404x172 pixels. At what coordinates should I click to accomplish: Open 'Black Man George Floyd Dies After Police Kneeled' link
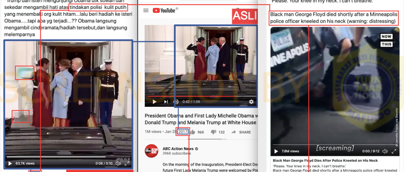coord(325,160)
